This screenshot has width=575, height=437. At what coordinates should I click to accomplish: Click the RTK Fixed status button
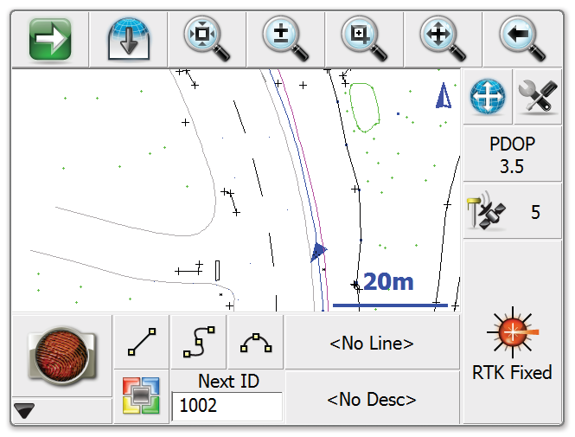pos(513,346)
